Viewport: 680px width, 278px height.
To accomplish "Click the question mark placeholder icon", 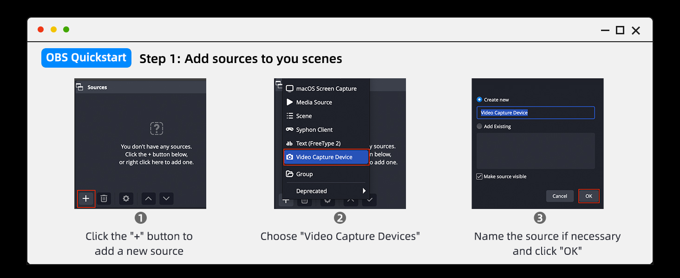I will pyautogui.click(x=157, y=128).
